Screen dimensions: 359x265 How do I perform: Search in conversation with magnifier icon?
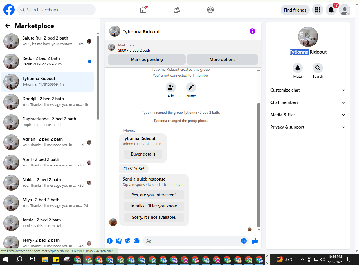click(x=318, y=68)
